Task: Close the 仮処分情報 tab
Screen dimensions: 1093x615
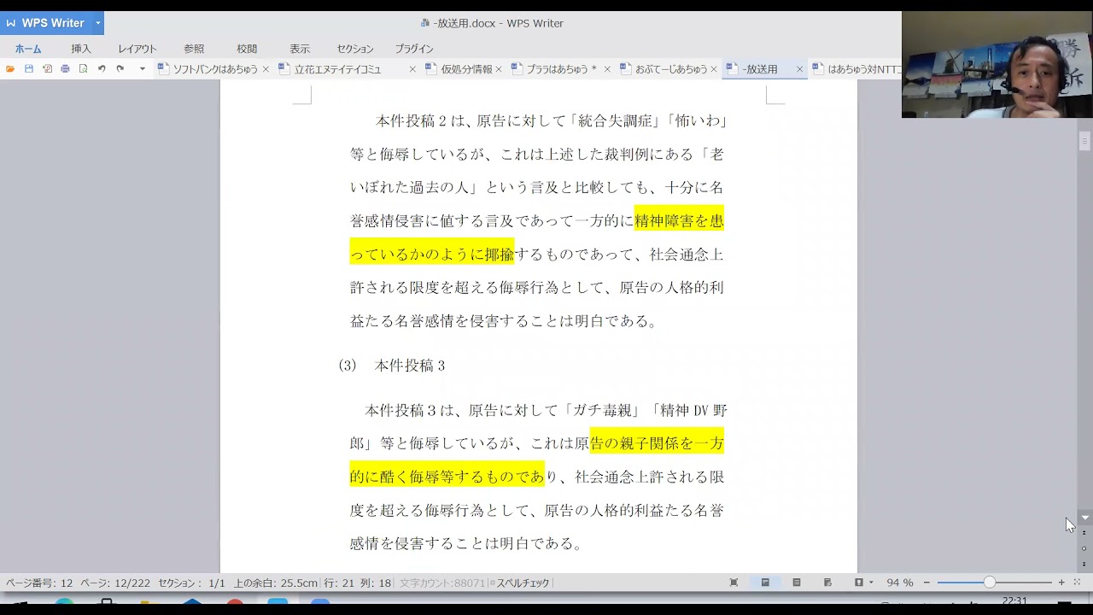Action: pyautogui.click(x=499, y=69)
